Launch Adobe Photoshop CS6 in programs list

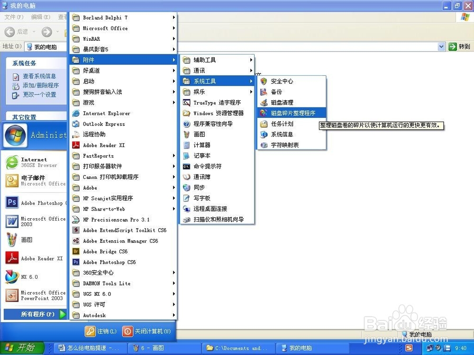coord(123,262)
